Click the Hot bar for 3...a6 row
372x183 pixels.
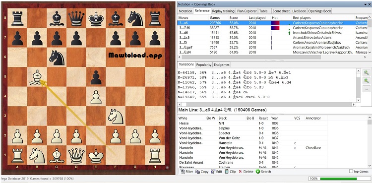275,23
